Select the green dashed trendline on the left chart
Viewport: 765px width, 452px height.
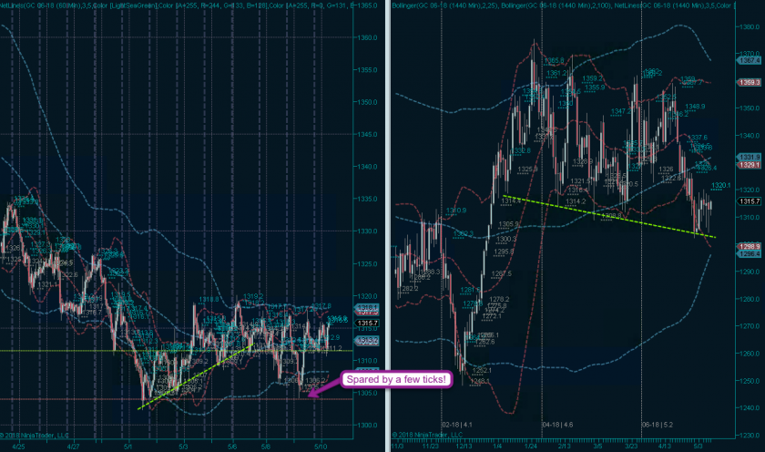point(195,377)
